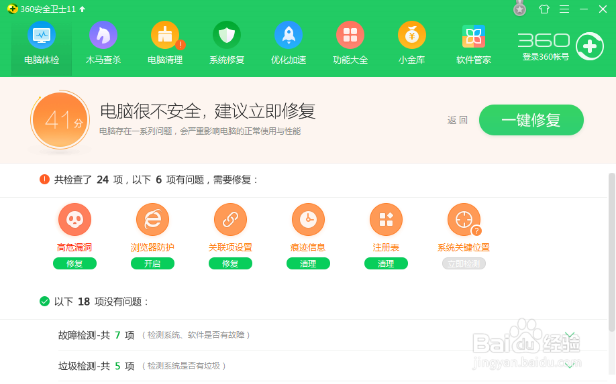Screen dimensions: 616x384
Task: Click the 返回 back link
Action: point(457,120)
